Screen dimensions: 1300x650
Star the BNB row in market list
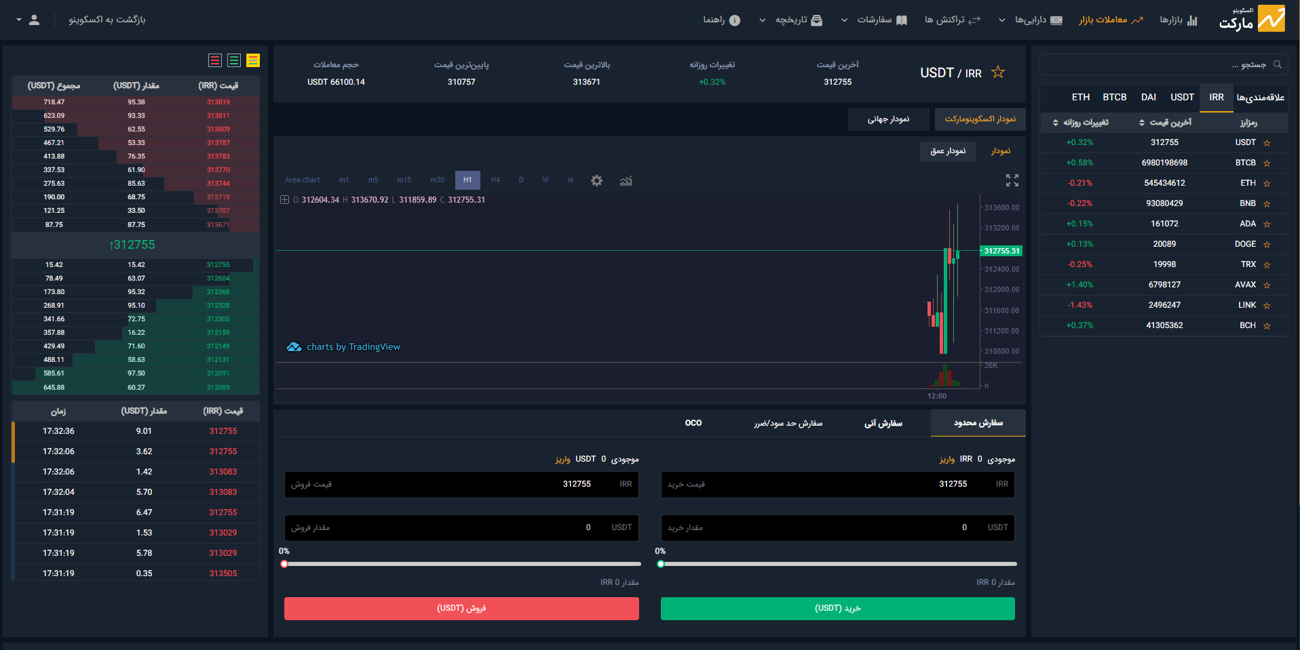tap(1267, 204)
